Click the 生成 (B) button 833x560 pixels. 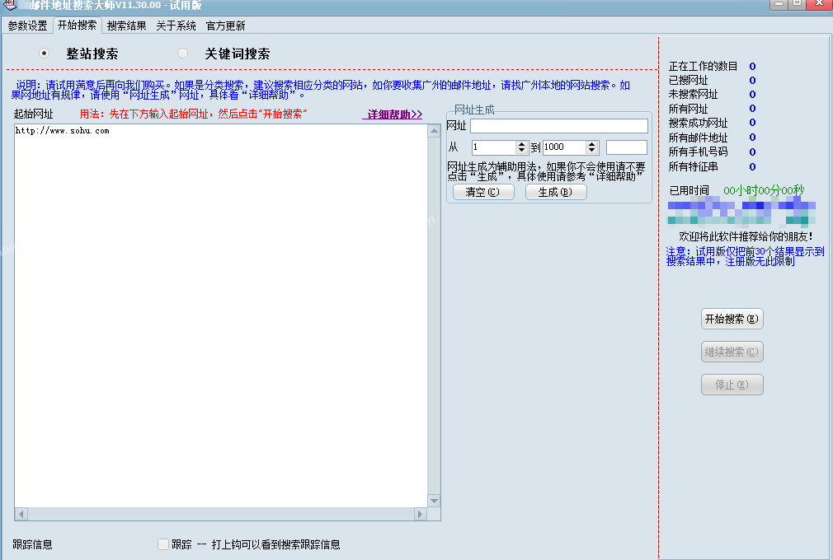[x=556, y=192]
